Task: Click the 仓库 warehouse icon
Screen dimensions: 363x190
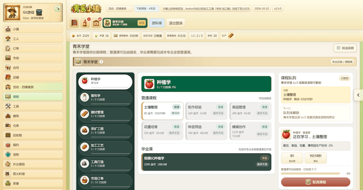Action: [8, 125]
